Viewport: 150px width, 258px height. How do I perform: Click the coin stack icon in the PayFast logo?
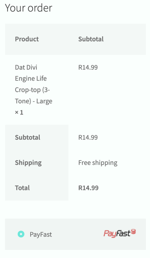(x=133, y=231)
